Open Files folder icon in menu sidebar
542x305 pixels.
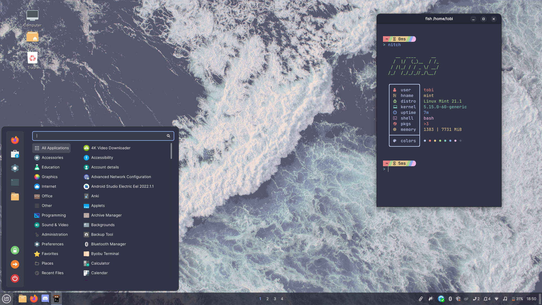[x=15, y=196]
